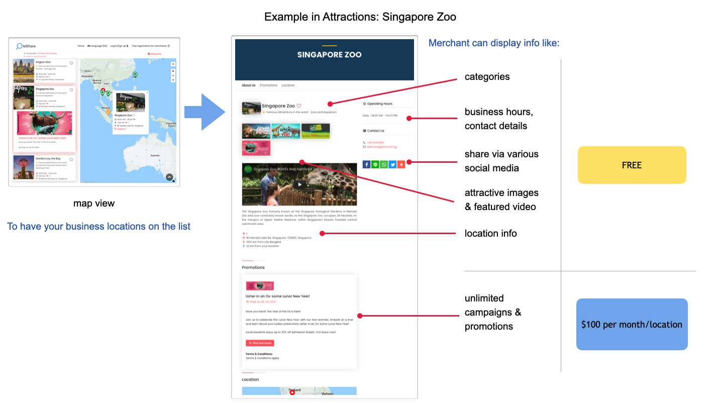The height and width of the screenshot is (403, 715).
Task: Play the Singapore Zoo featured video
Action: point(299,184)
